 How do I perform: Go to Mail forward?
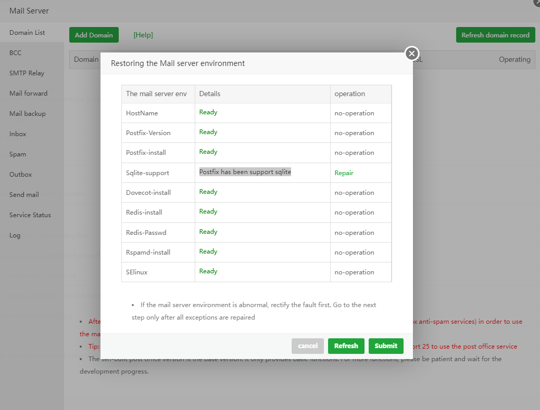pos(28,94)
